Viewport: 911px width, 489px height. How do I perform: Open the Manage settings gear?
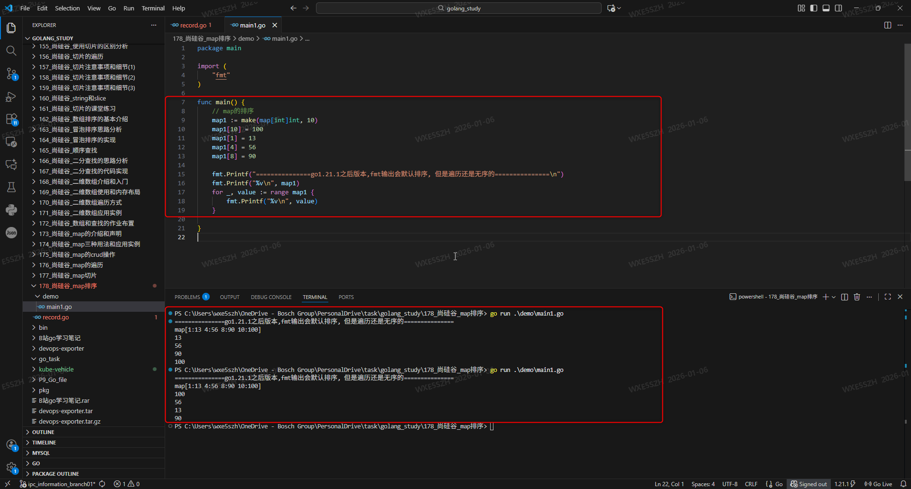pyautogui.click(x=11, y=468)
